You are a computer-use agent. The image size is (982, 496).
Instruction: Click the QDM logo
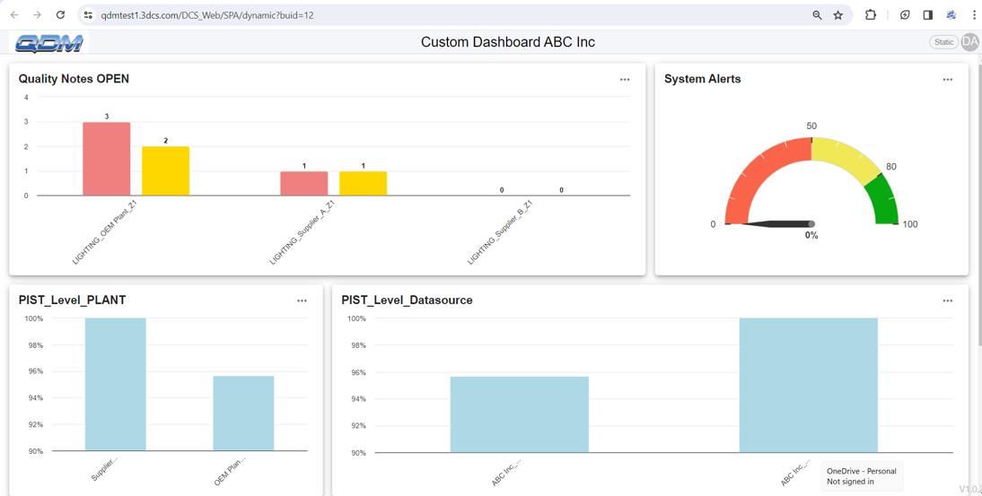click(x=49, y=43)
